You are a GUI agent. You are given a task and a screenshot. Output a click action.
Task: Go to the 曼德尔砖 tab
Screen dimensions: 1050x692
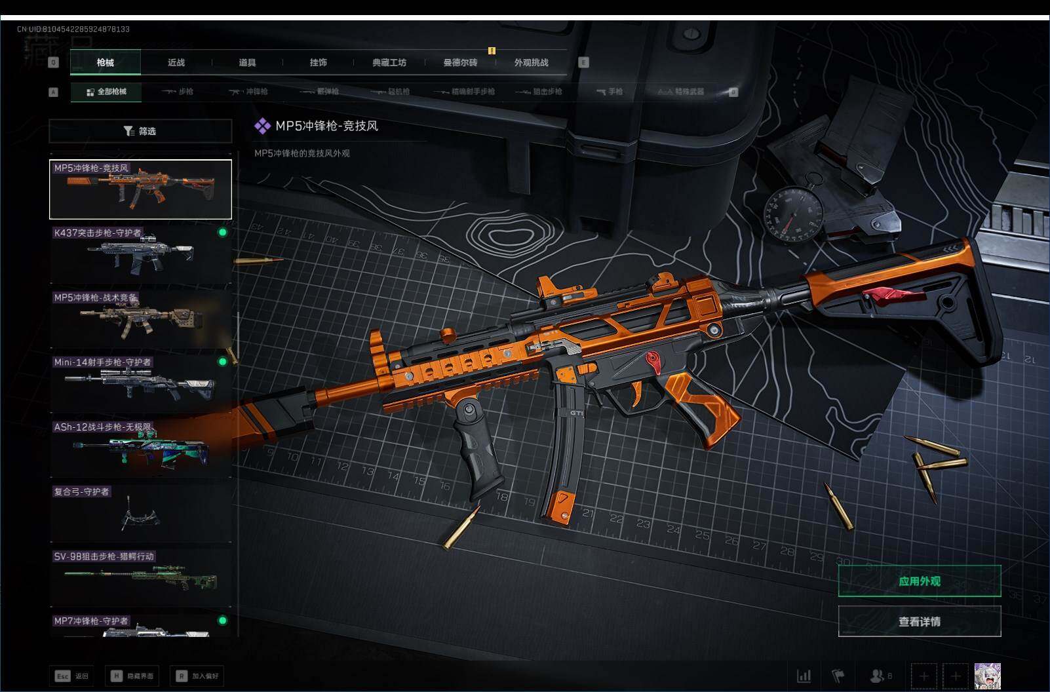coord(460,62)
